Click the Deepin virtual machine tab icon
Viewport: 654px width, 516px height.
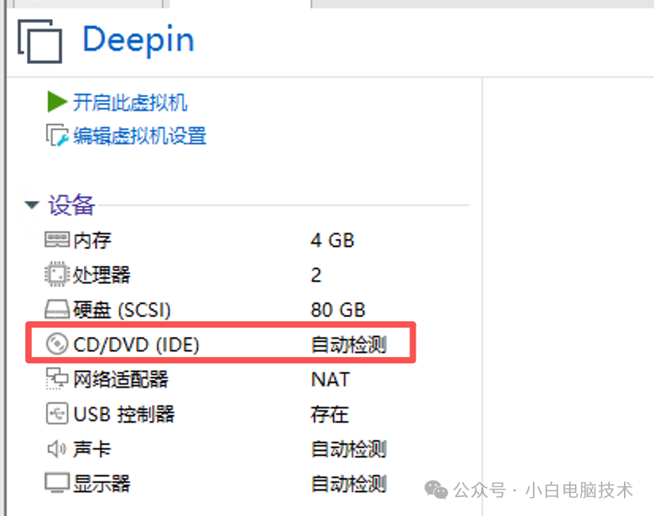[x=40, y=41]
